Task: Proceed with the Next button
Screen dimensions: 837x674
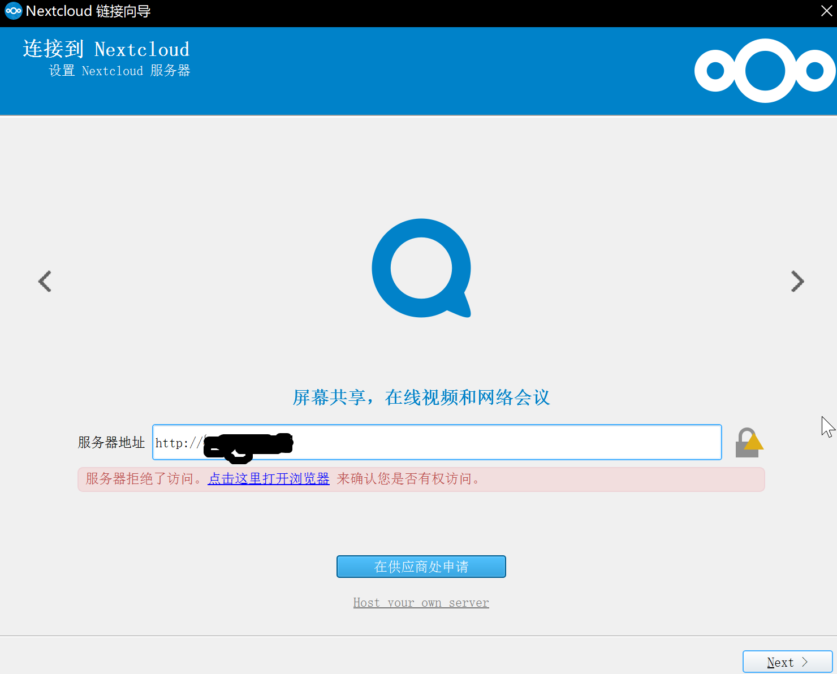Action: click(787, 662)
